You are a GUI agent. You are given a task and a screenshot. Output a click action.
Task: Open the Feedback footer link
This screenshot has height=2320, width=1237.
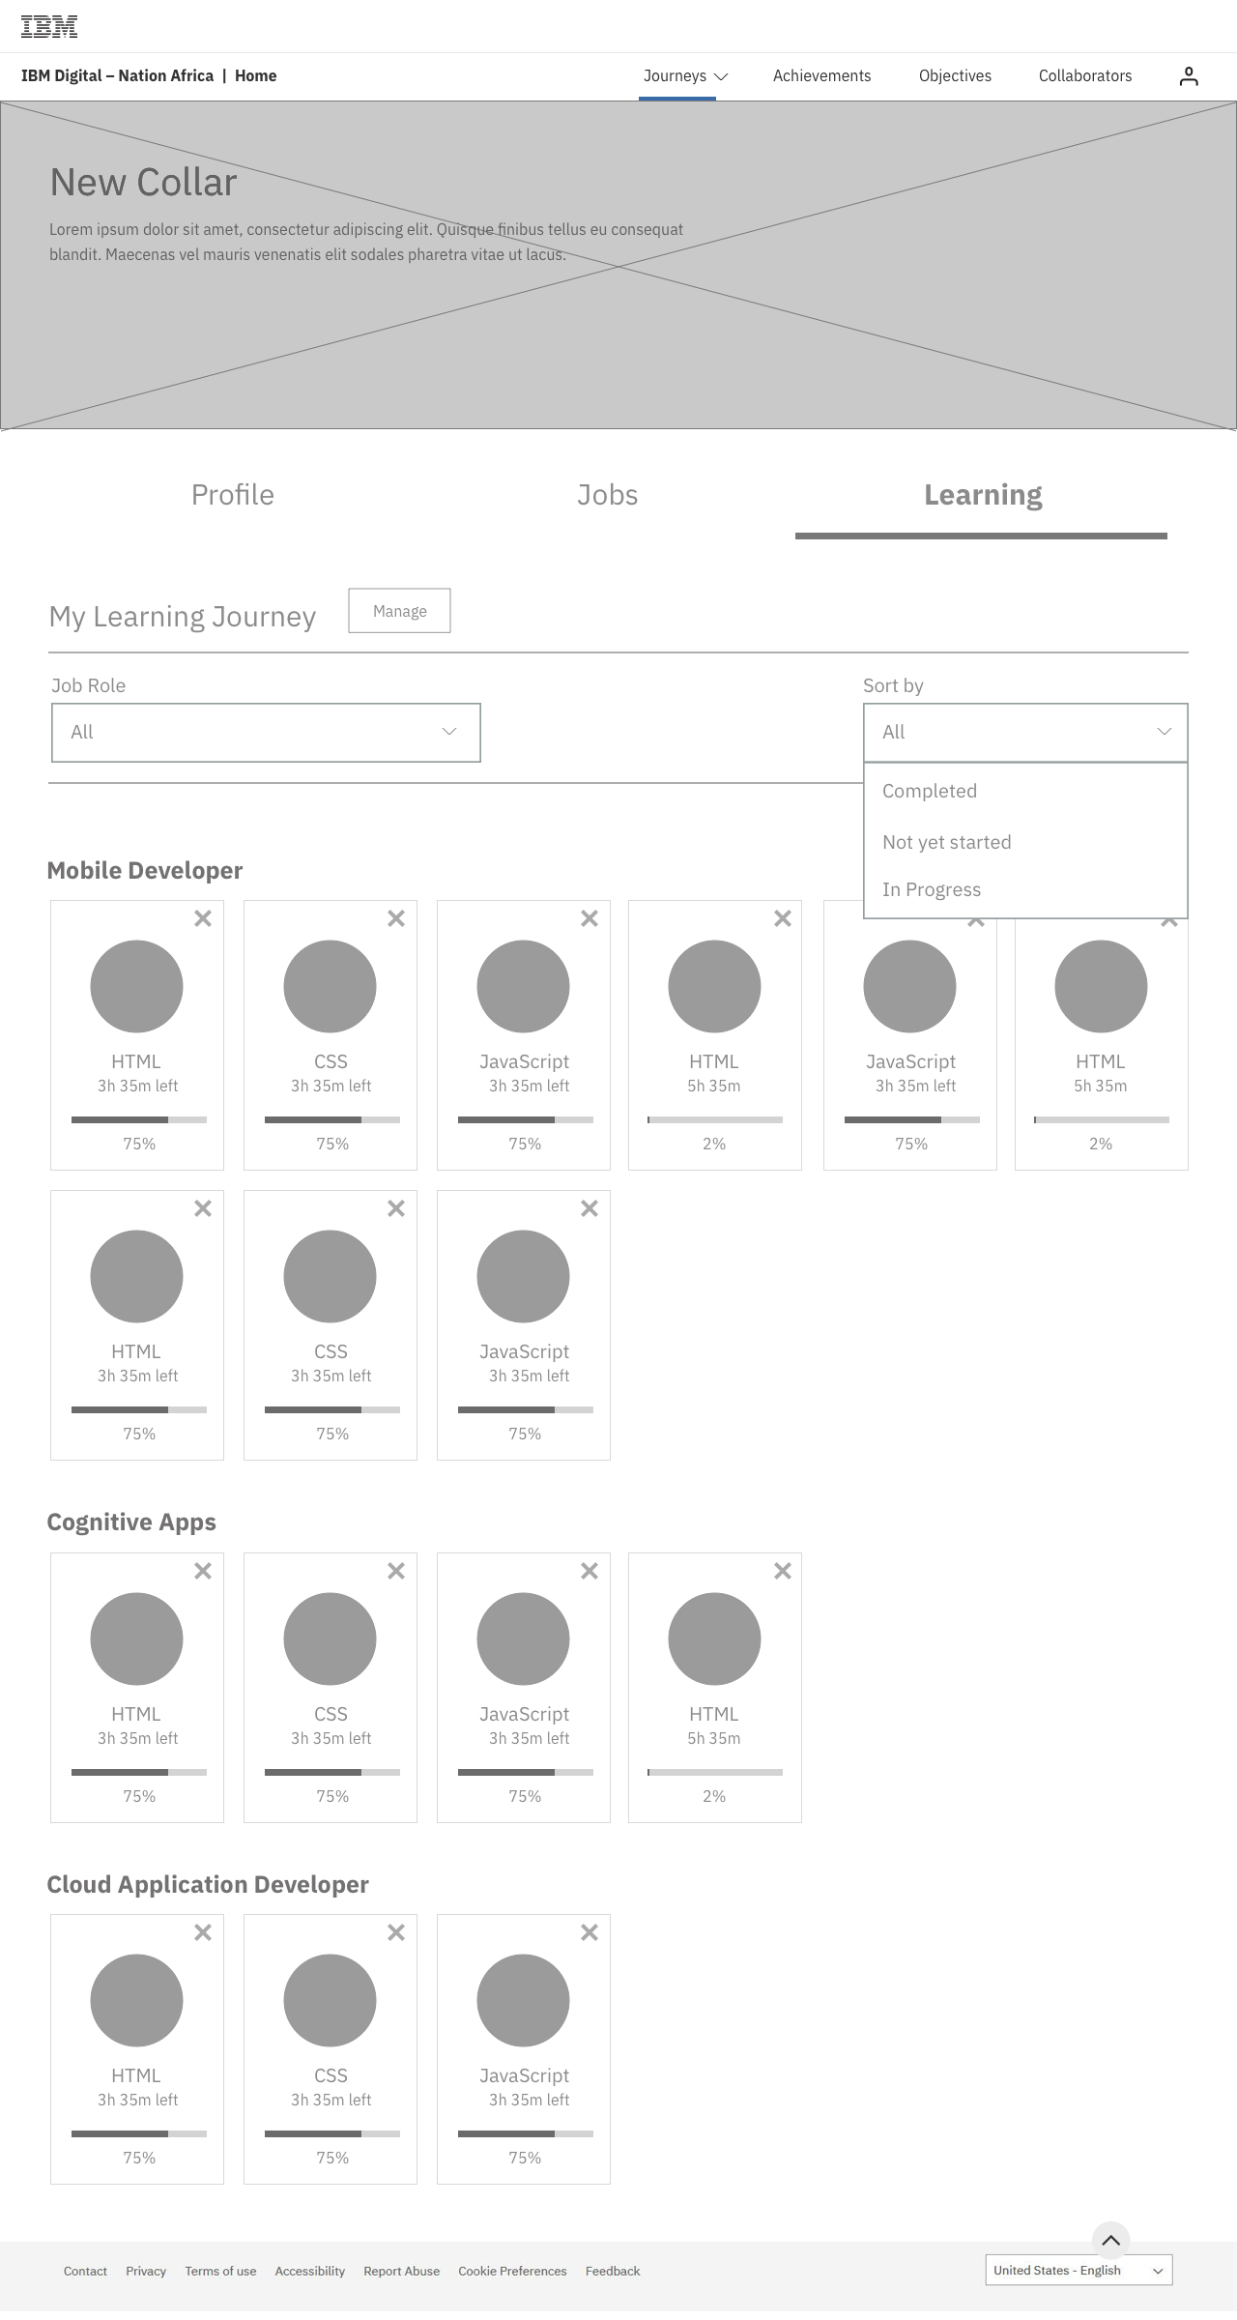[x=613, y=2271]
